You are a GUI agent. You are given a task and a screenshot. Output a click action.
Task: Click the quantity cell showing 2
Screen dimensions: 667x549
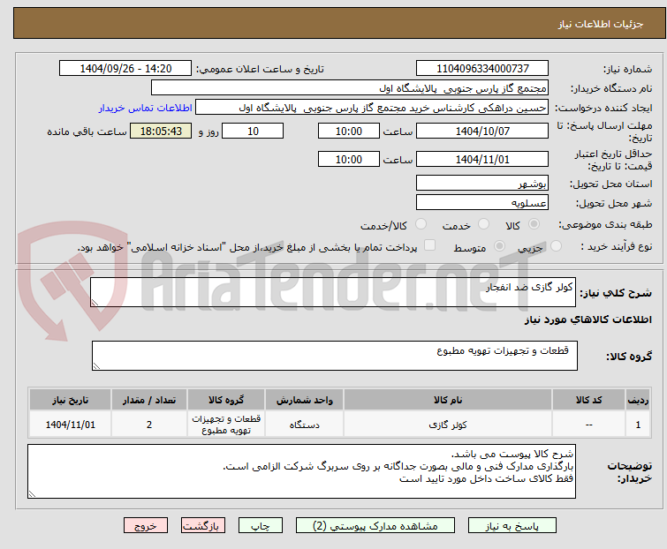click(x=149, y=425)
